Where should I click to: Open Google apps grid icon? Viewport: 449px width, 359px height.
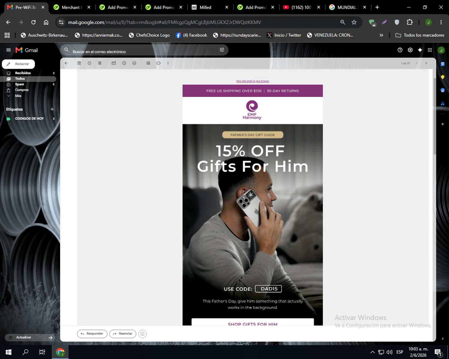[x=430, y=50]
